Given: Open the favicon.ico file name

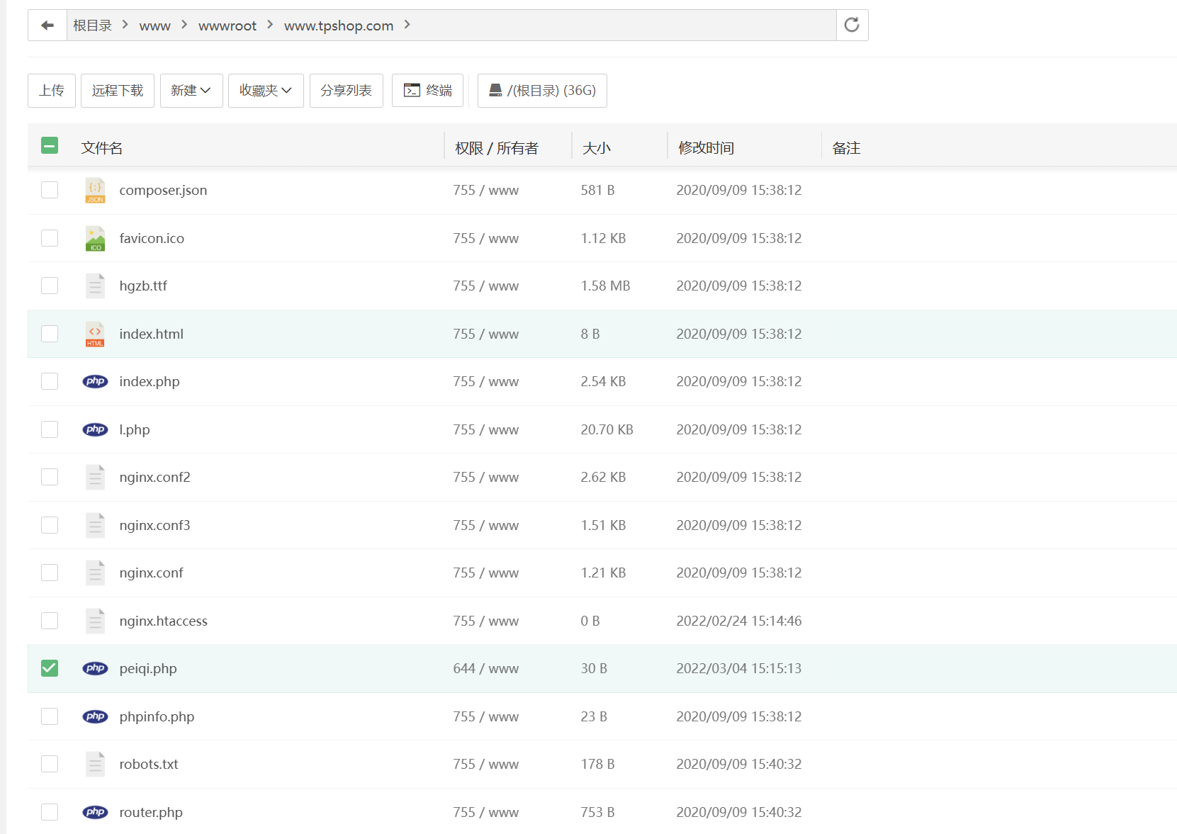Looking at the screenshot, I should pyautogui.click(x=152, y=238).
